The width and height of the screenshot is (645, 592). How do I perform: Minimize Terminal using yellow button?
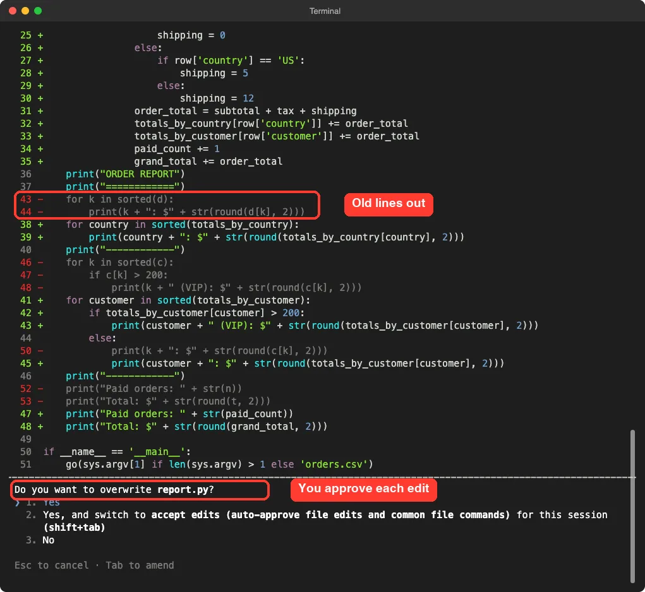[x=25, y=11]
